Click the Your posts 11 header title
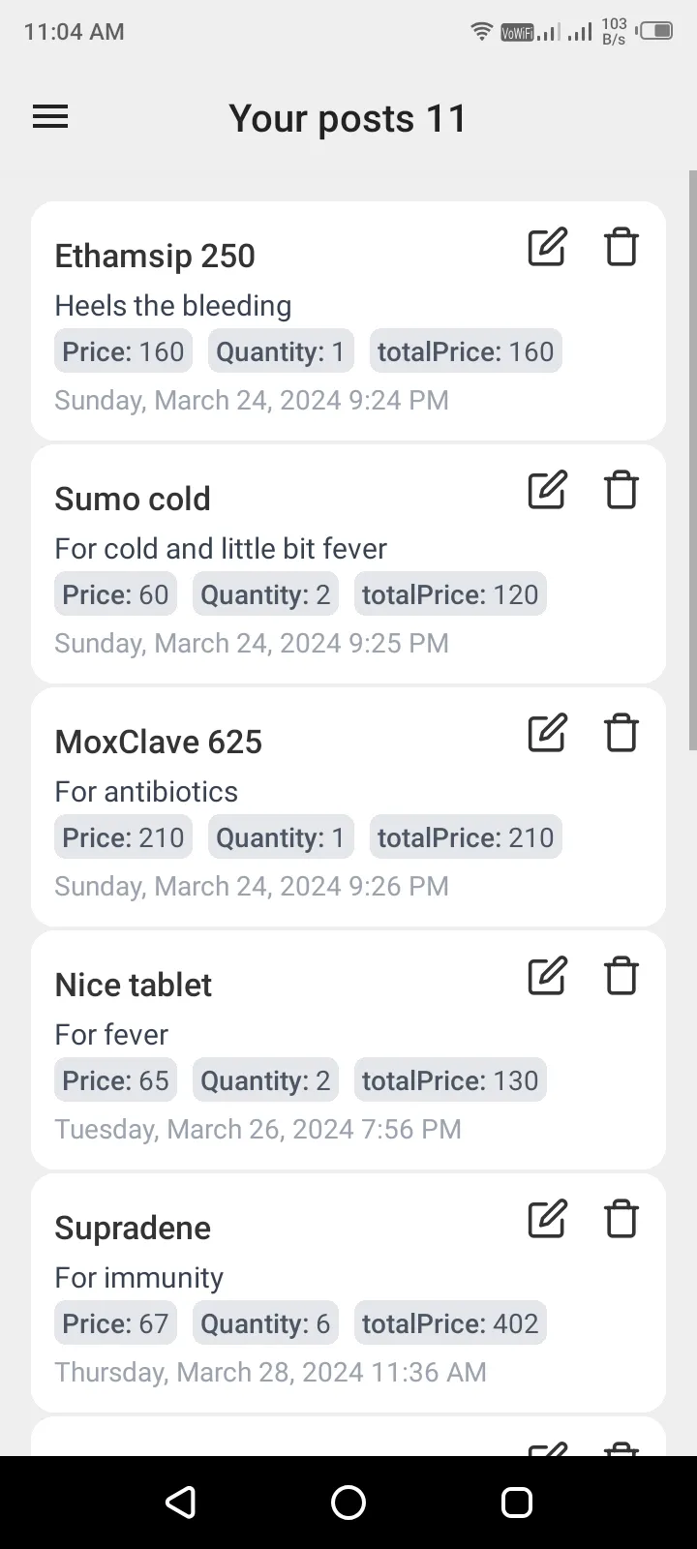The image size is (697, 1549). tap(348, 118)
